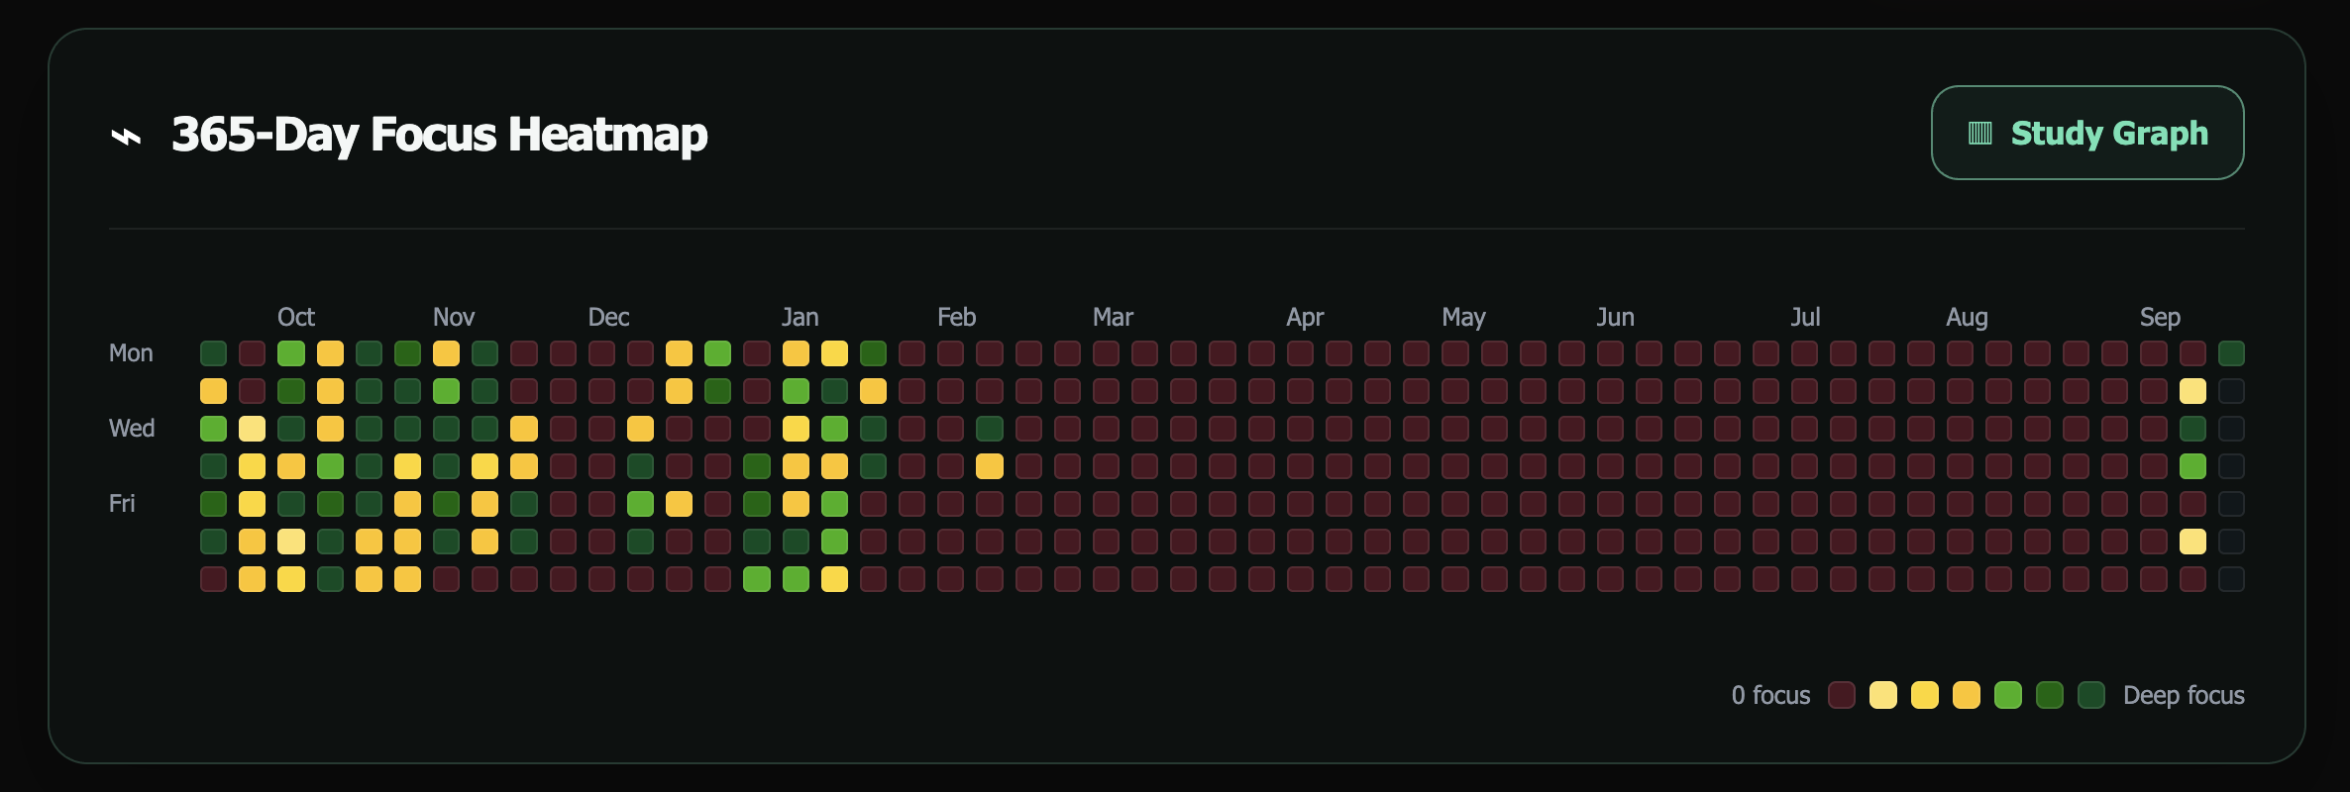Click the "Feb" month label
2350x792 pixels.
click(956, 317)
